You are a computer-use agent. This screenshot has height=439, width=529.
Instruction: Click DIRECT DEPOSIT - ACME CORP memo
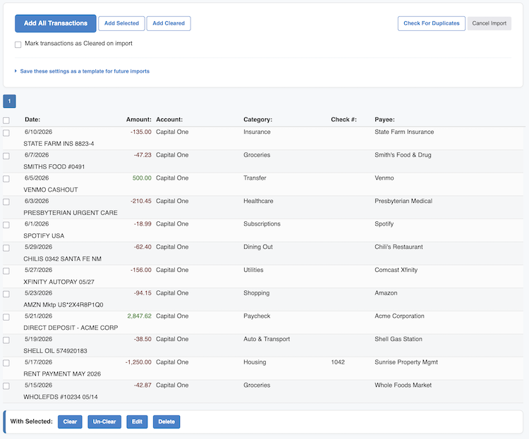(x=71, y=328)
